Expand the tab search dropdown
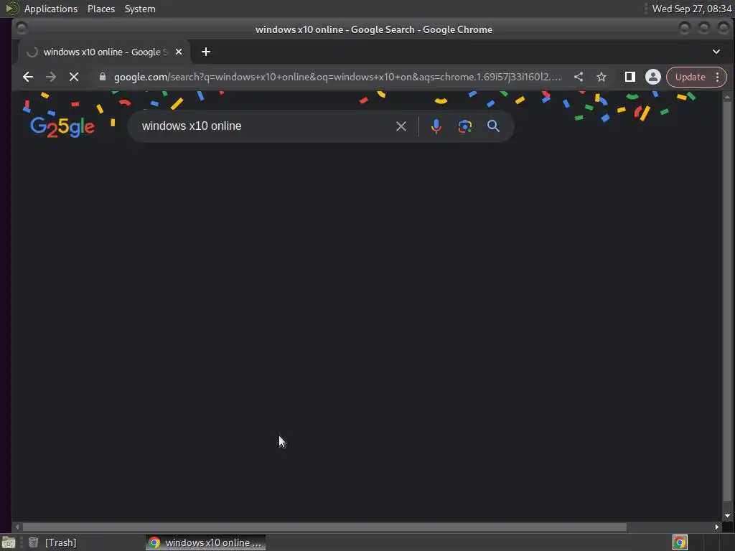The image size is (735, 551). click(x=716, y=52)
